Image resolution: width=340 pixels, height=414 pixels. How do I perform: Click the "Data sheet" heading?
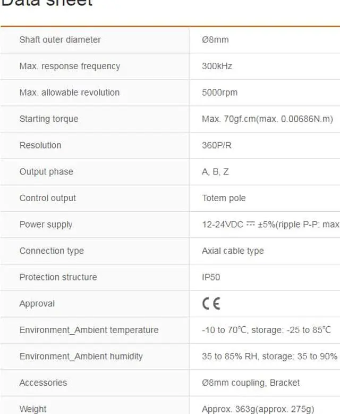click(48, 3)
